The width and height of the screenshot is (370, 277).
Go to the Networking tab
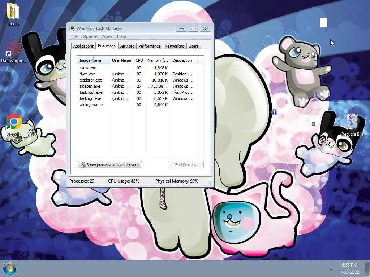coord(175,46)
